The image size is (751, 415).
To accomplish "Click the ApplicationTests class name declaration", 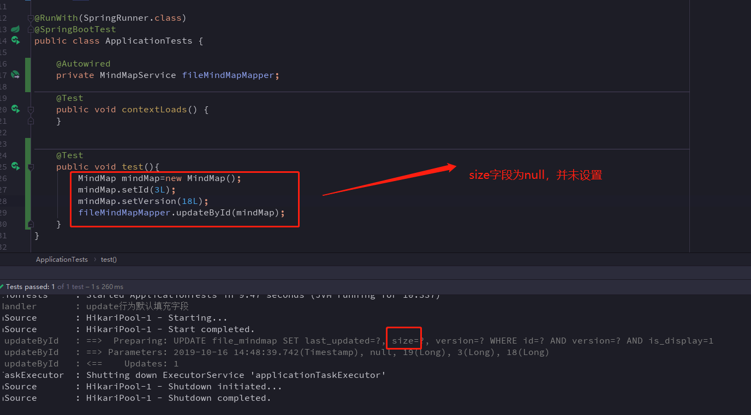I will click(x=148, y=41).
